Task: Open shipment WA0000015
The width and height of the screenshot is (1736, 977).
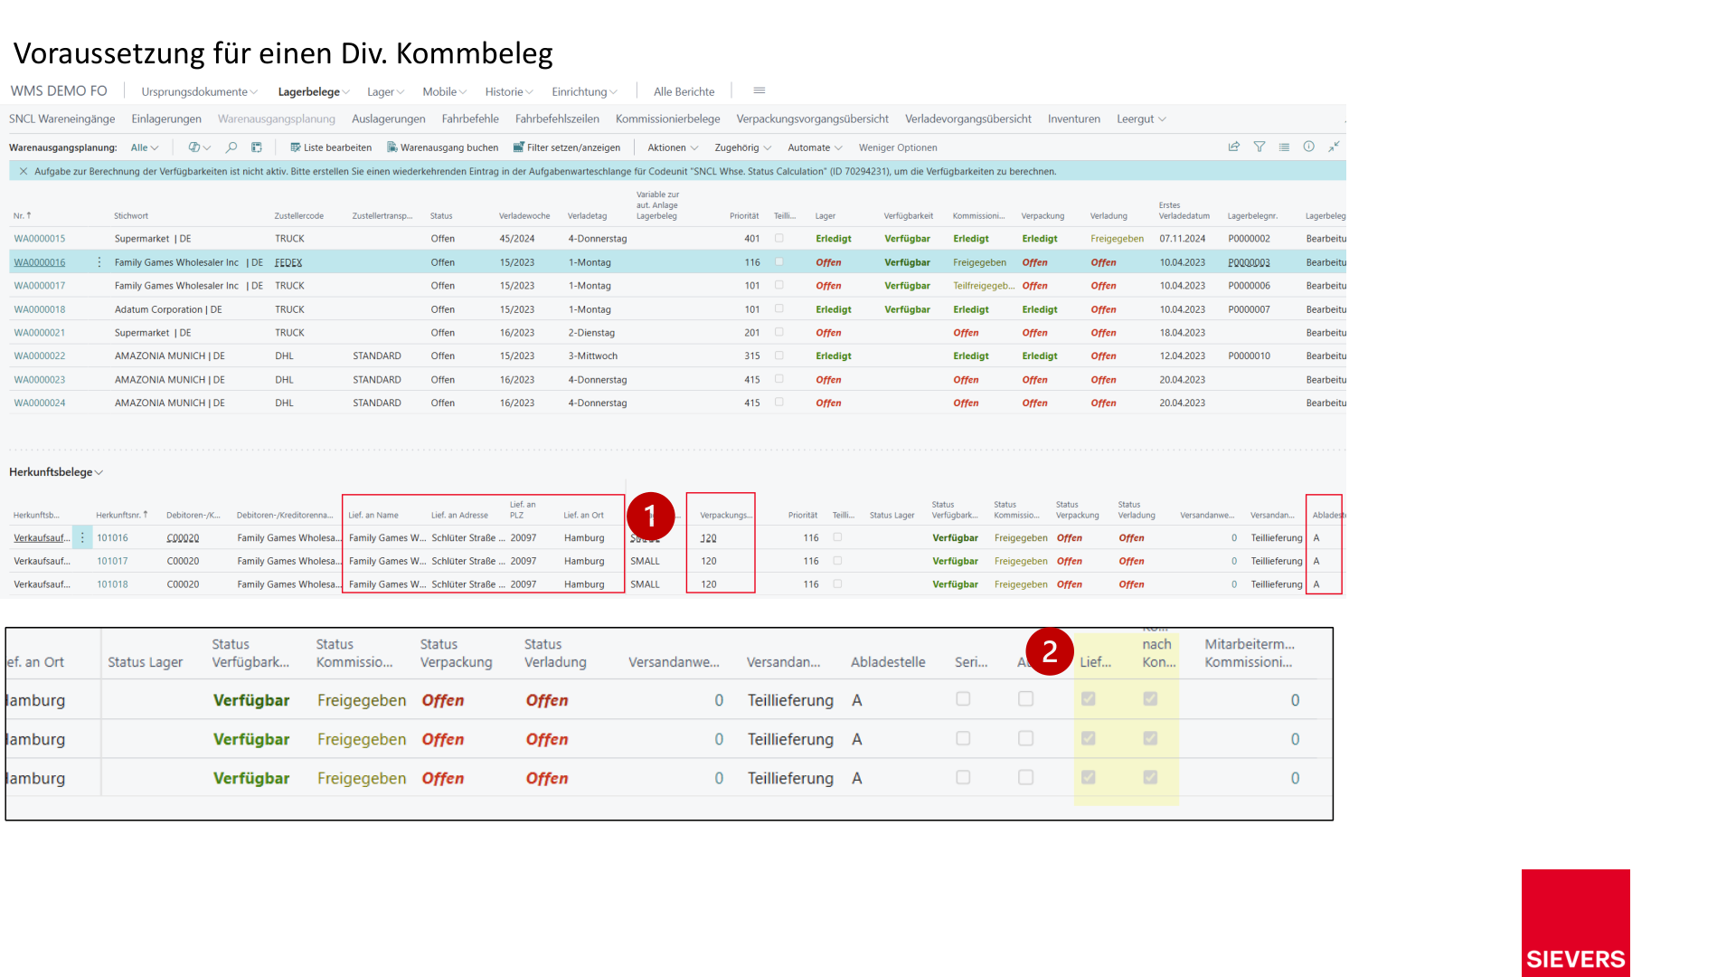Action: click(x=40, y=238)
